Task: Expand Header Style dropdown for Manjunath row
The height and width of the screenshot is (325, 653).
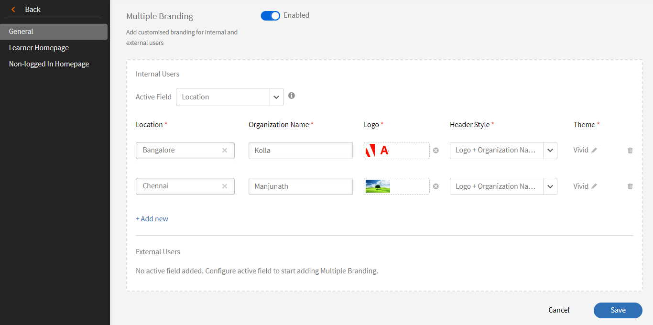Action: 550,186
